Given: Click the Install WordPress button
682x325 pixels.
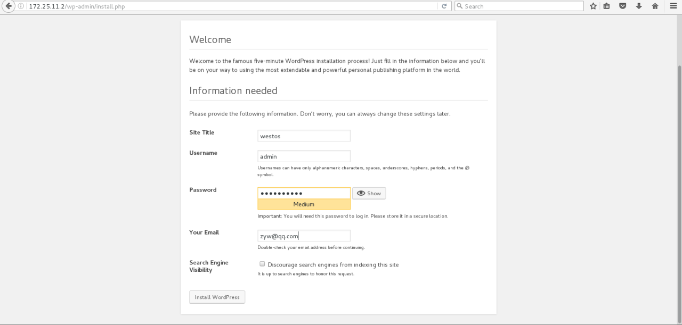Looking at the screenshot, I should click(217, 297).
